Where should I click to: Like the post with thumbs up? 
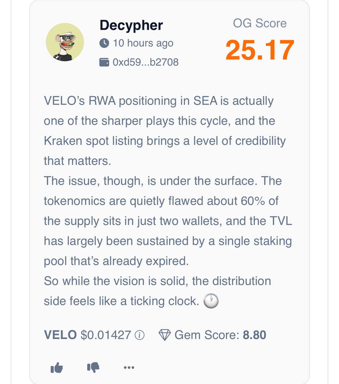click(57, 367)
